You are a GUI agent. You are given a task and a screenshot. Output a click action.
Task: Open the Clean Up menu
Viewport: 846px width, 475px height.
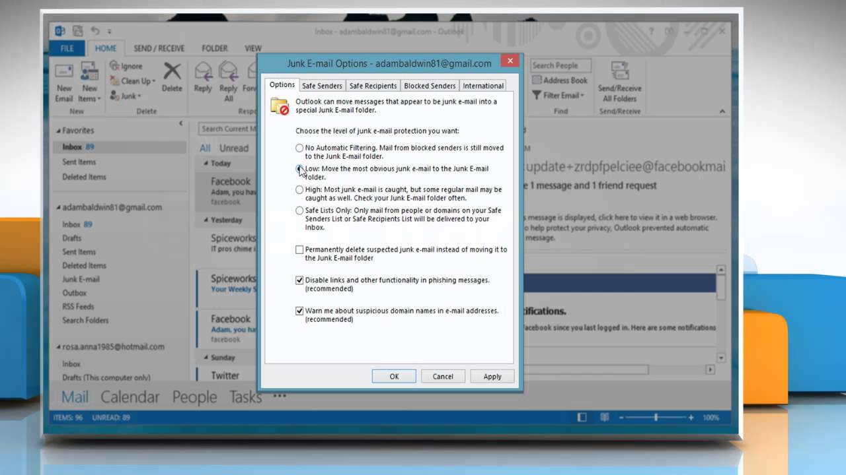tap(132, 81)
